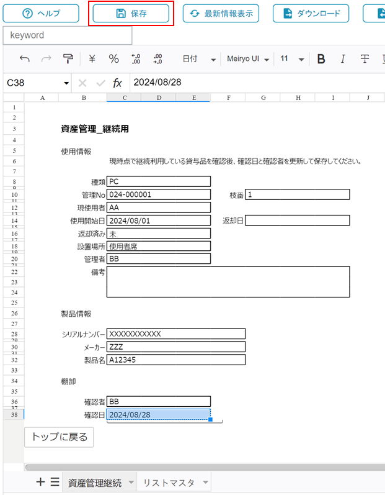385x495 pixels.
Task: Select the 使用開始日 cell 2024/08/01
Action: (159, 220)
